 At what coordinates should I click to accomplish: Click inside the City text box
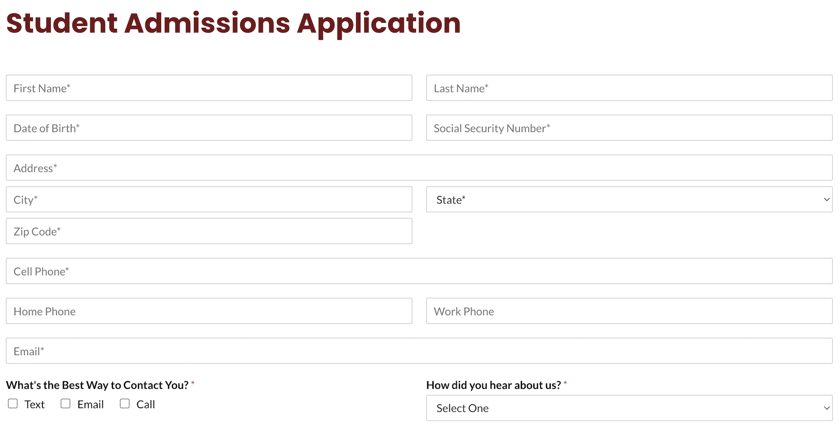point(208,199)
